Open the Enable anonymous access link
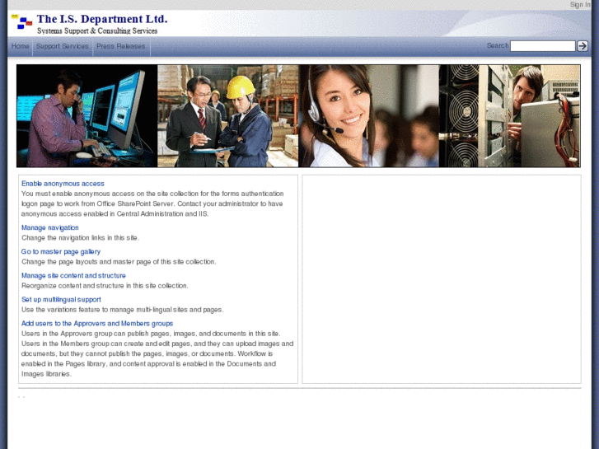This screenshot has width=599, height=449. click(x=63, y=184)
